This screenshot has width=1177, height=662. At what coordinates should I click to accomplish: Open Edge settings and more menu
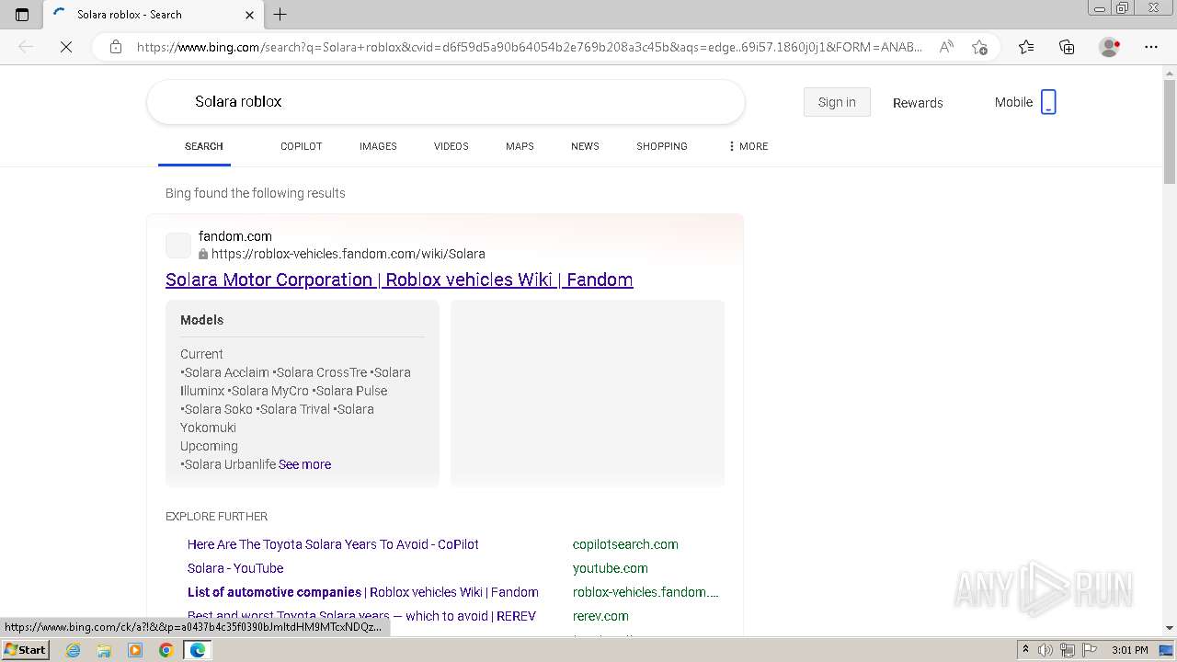click(x=1151, y=47)
